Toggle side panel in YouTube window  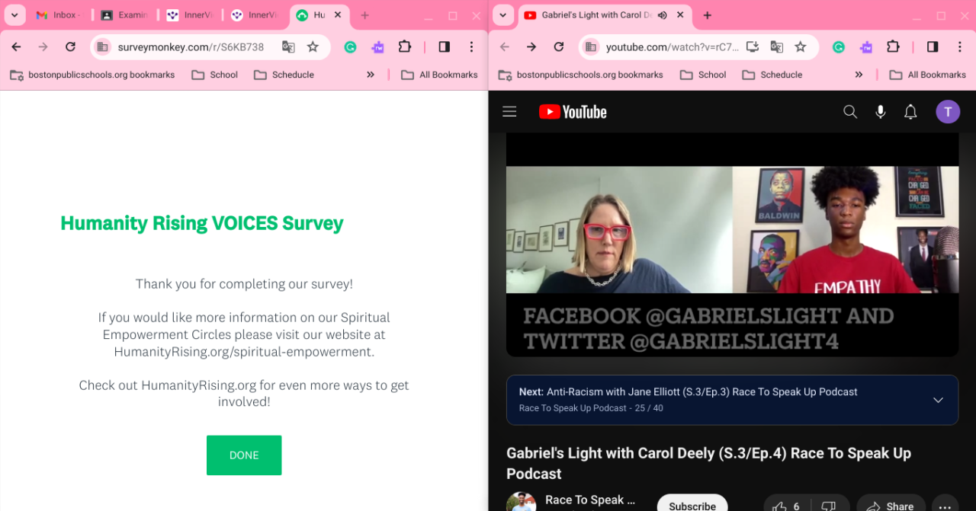click(x=933, y=47)
